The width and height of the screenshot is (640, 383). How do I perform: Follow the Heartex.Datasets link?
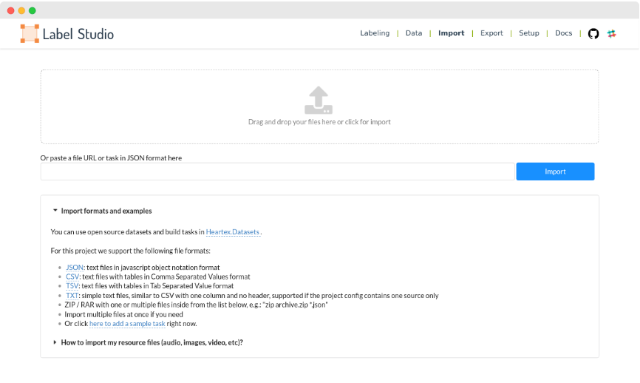point(233,232)
